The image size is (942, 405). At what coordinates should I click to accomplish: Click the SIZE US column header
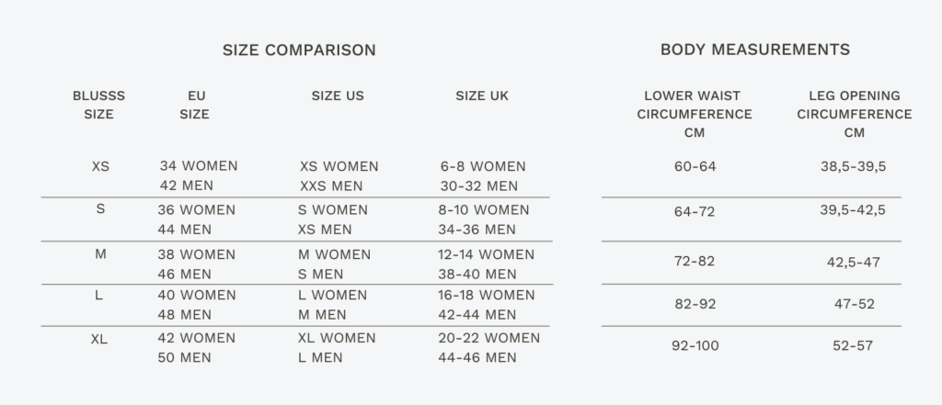click(338, 96)
